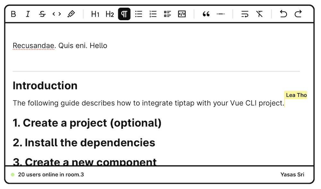Set Heading 2 style
Image resolution: width=321 pixels, height=189 pixels.
pyautogui.click(x=110, y=14)
